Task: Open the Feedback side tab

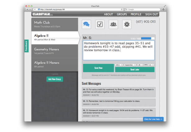Action: click(26, 46)
